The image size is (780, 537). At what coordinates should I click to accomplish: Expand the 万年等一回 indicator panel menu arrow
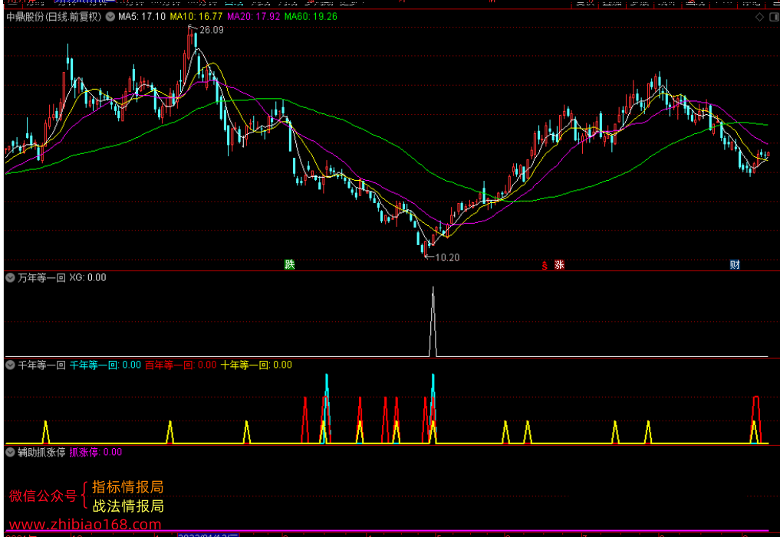point(10,277)
